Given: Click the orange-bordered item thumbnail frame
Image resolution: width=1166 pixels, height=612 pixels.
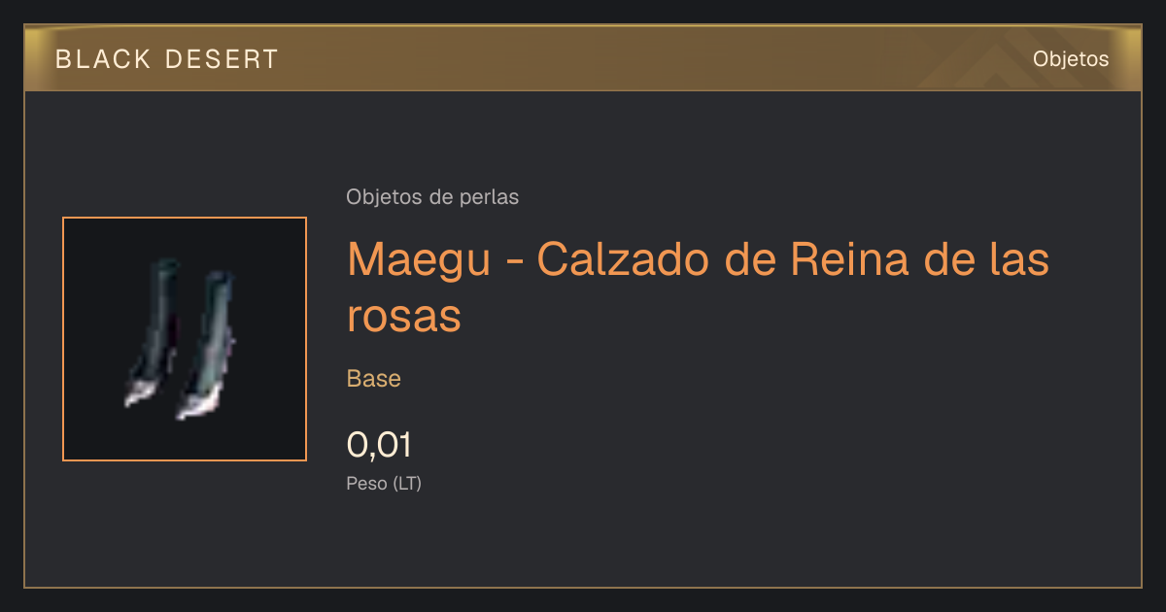Looking at the screenshot, I should point(185,339).
